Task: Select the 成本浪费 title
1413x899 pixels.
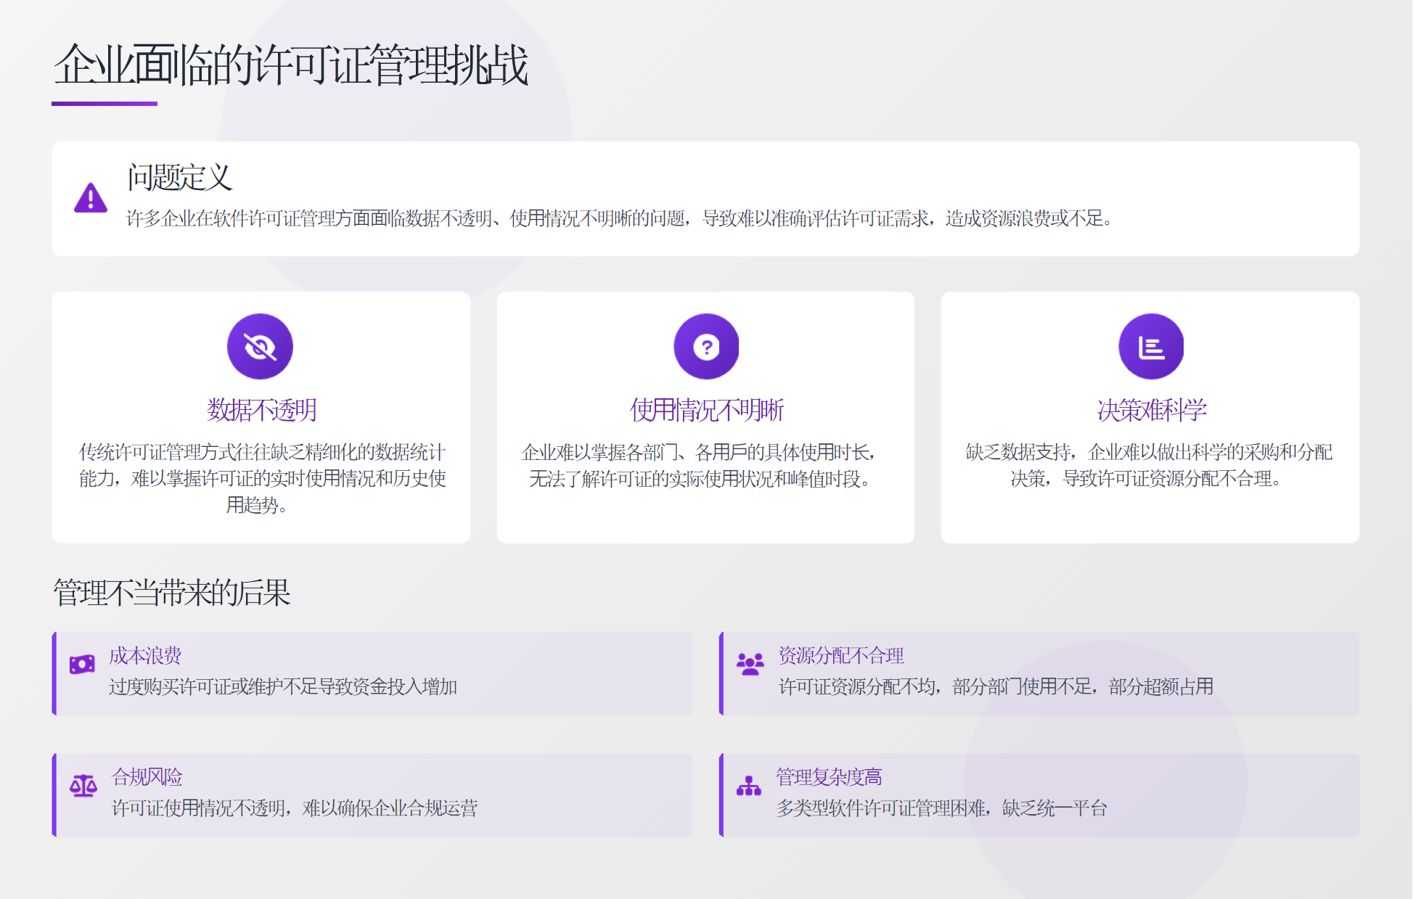Action: coord(145,655)
